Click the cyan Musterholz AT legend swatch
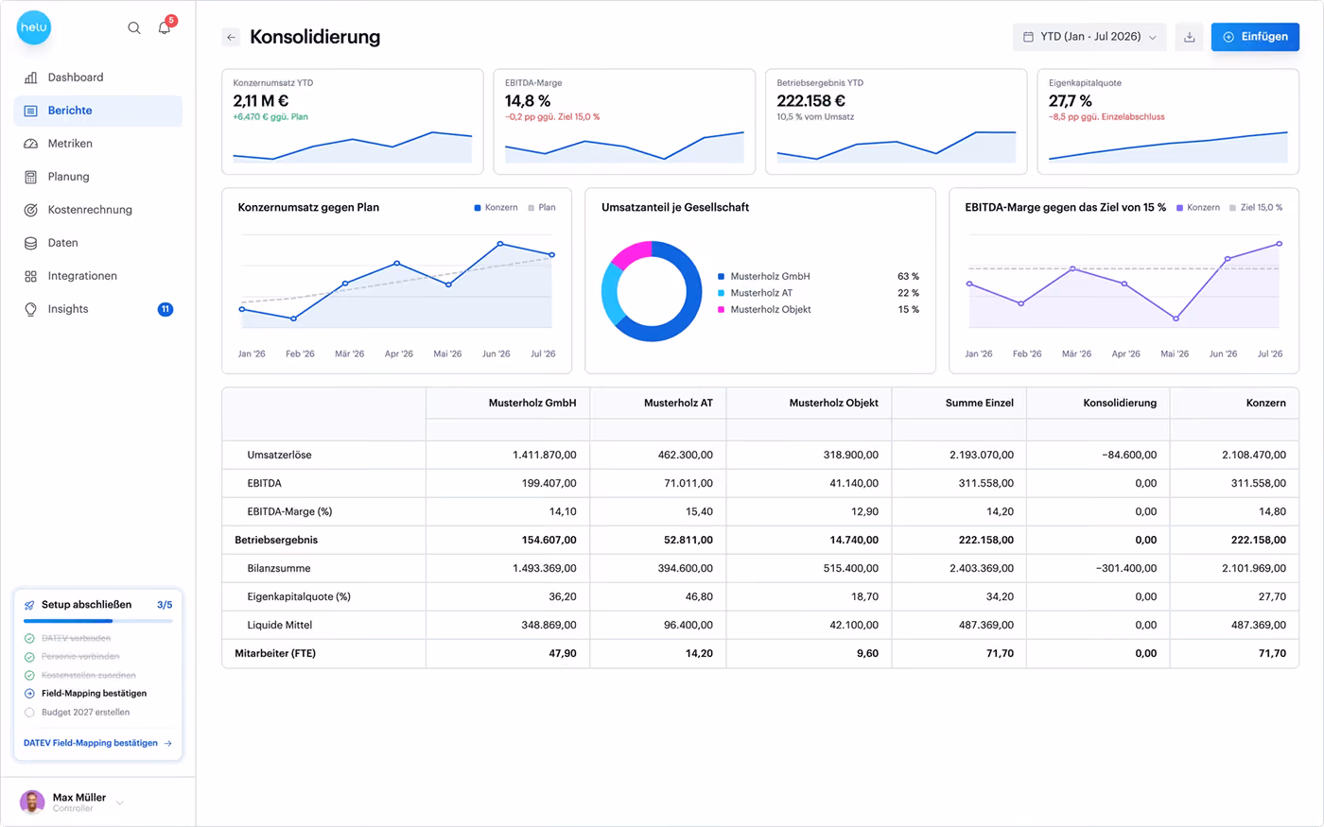Screen dimensions: 1324x827 pyautogui.click(x=722, y=293)
